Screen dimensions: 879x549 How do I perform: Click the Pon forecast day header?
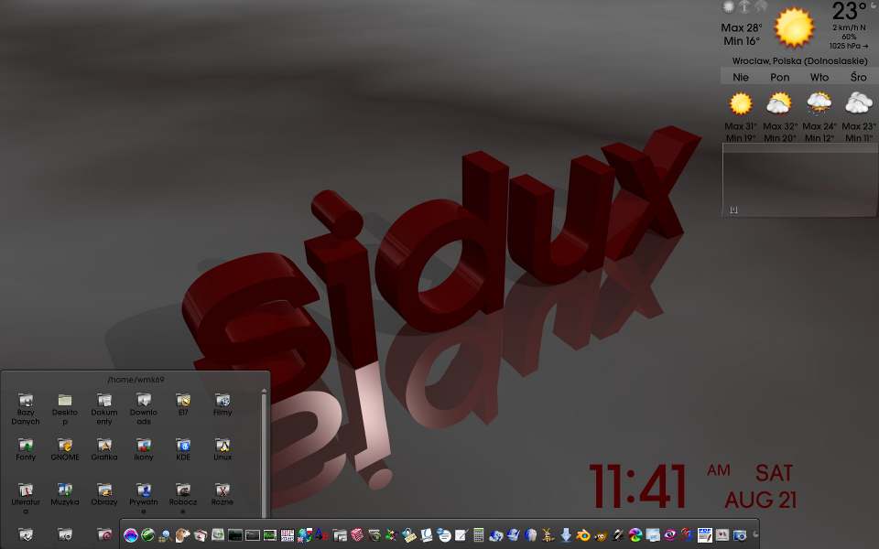pyautogui.click(x=780, y=77)
